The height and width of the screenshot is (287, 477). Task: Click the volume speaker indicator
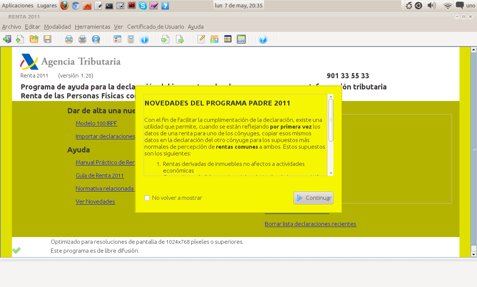432,5
